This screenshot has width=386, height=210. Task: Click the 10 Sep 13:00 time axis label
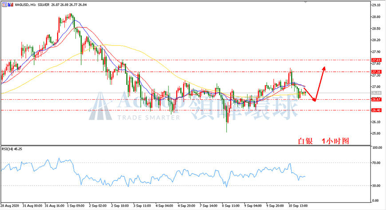point(298,206)
